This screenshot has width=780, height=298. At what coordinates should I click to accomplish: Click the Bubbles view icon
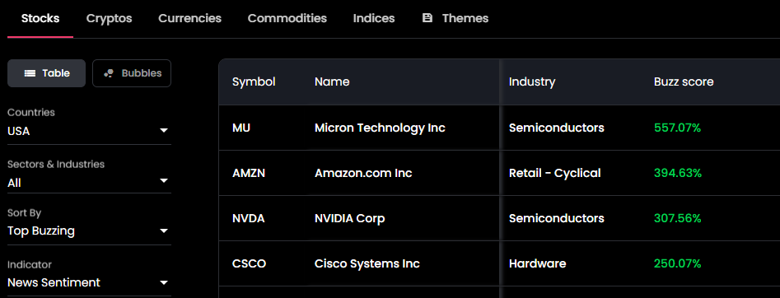[109, 73]
